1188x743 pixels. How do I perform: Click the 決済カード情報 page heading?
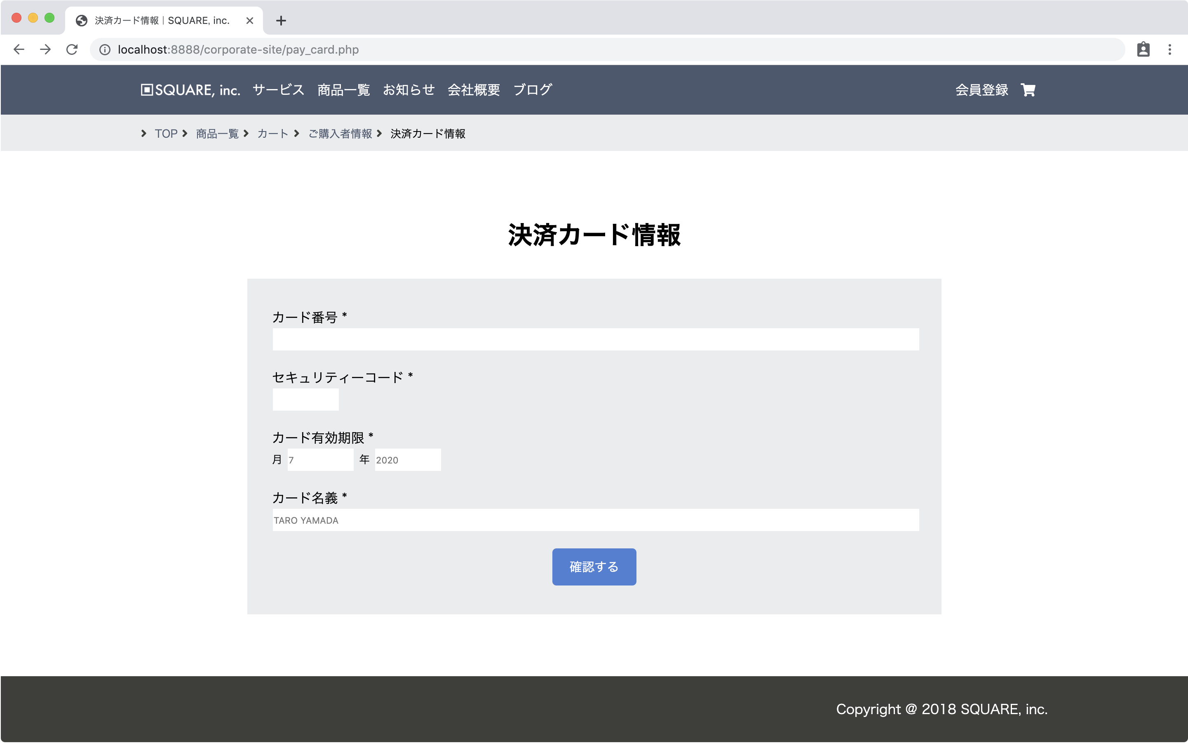[594, 235]
